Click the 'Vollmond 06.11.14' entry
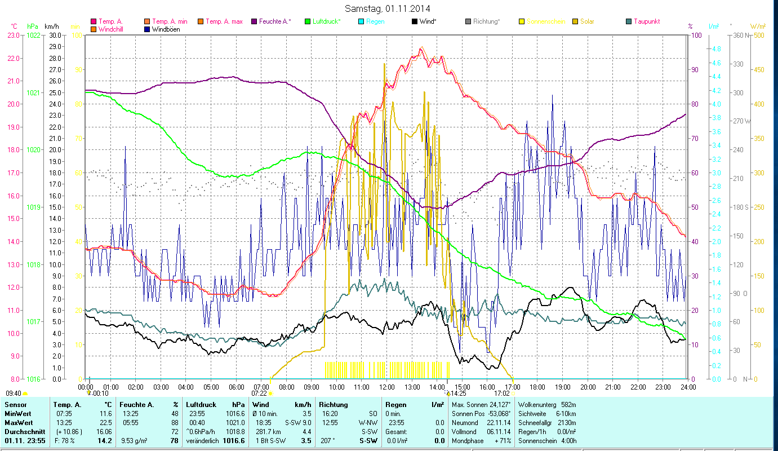 point(481,432)
